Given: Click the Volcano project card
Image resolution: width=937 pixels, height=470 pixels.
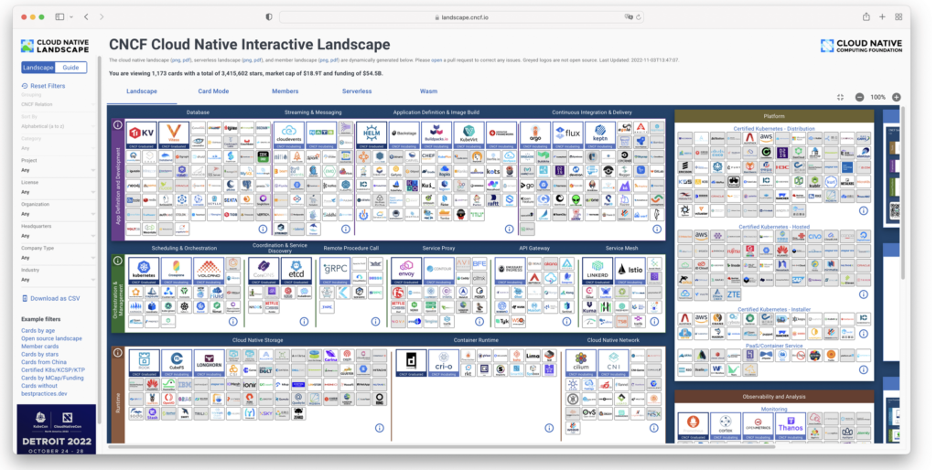Looking at the screenshot, I should (209, 271).
